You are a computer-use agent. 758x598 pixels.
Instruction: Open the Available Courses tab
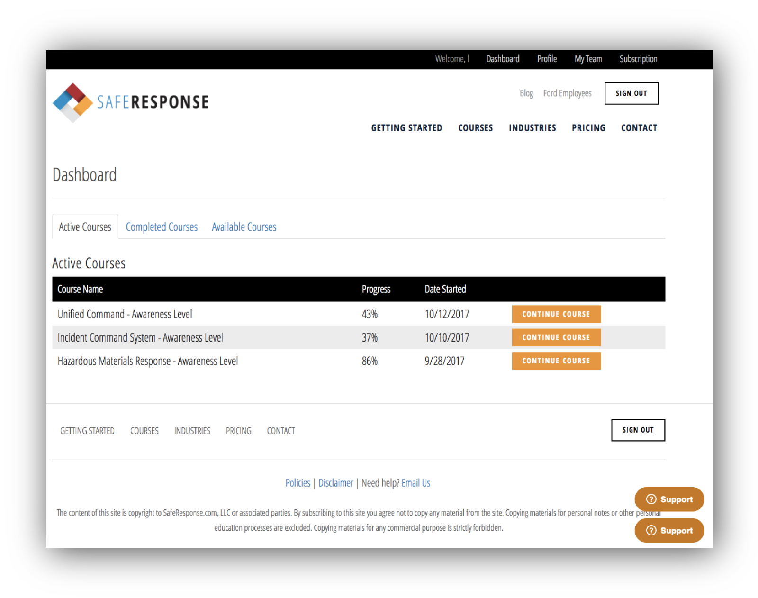pyautogui.click(x=244, y=227)
